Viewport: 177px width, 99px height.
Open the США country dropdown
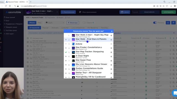[x=55, y=23]
